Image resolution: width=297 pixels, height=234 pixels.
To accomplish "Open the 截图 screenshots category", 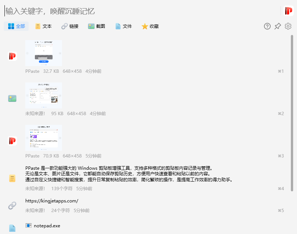I will pos(96,26).
